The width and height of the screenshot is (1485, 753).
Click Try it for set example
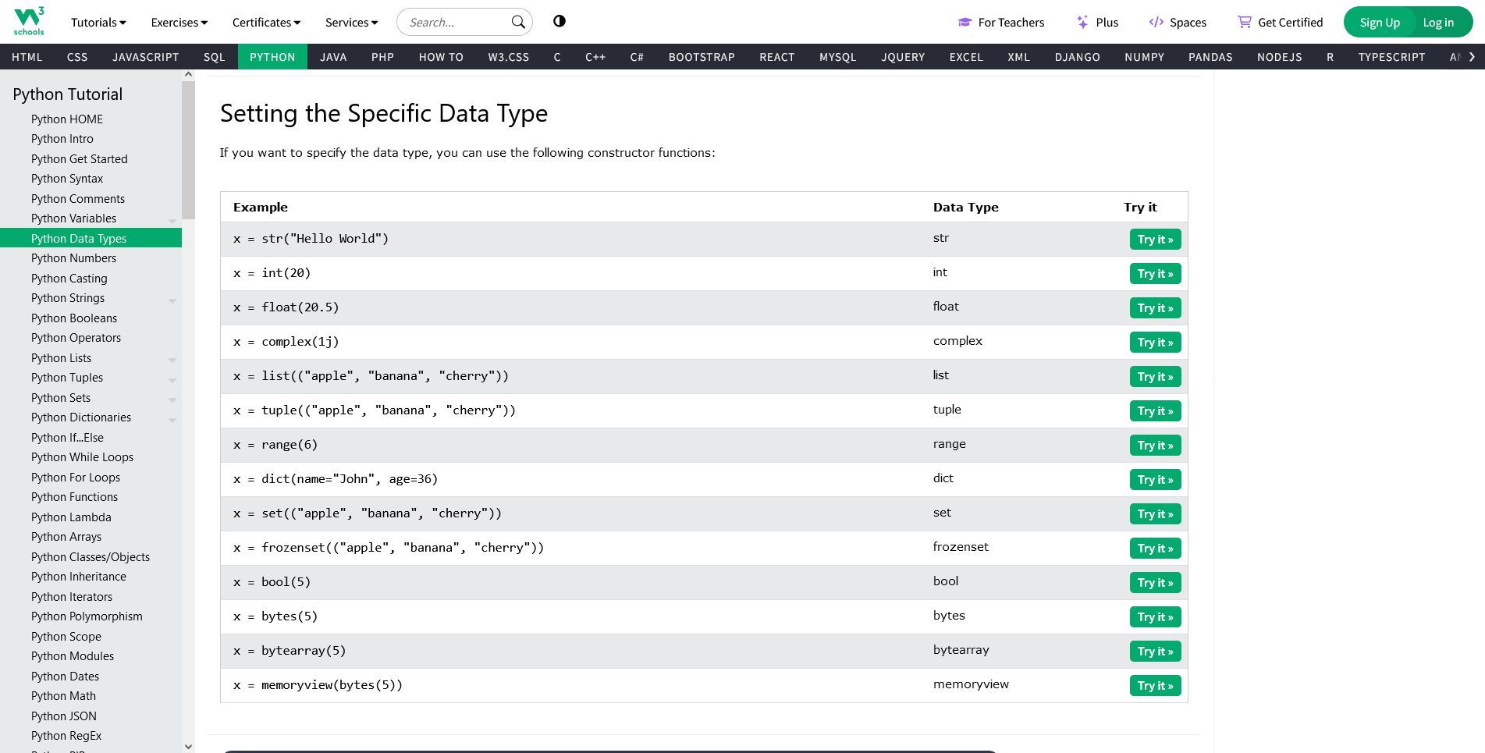coord(1155,514)
